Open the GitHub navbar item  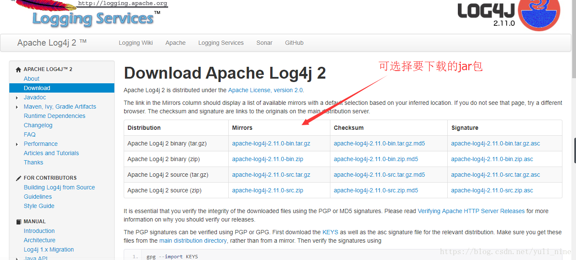(294, 43)
